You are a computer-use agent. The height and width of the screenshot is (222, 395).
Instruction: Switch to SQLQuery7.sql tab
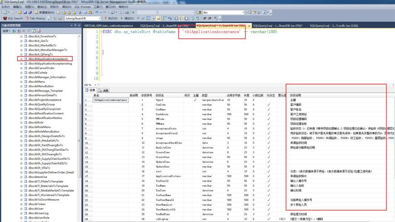point(164,26)
